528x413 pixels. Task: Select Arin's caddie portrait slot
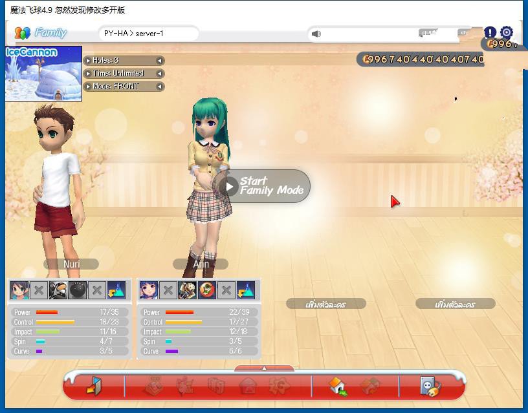pyautogui.click(x=149, y=290)
